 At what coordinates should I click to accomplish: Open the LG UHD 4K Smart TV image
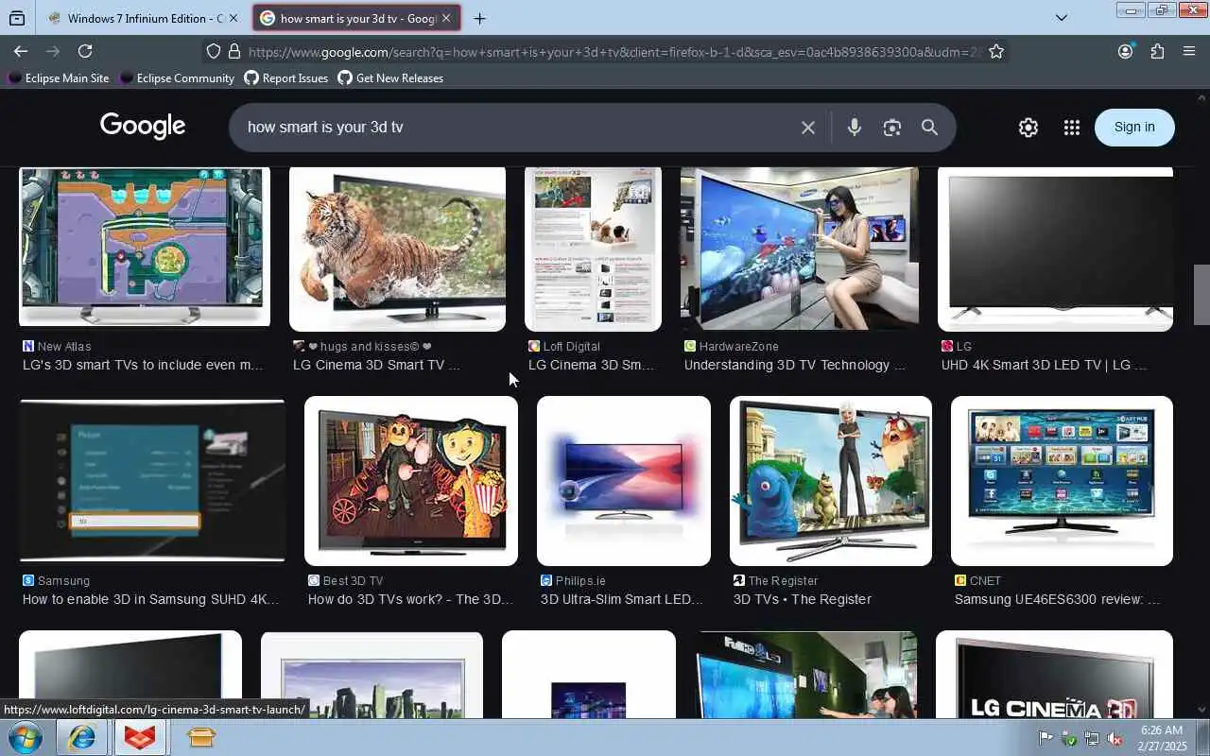tap(1055, 249)
